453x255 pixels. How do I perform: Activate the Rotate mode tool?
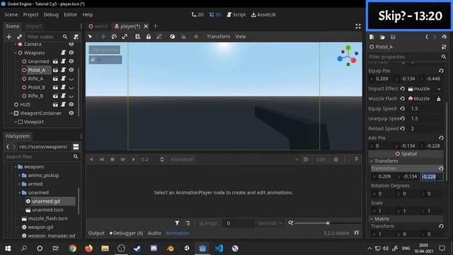point(114,37)
